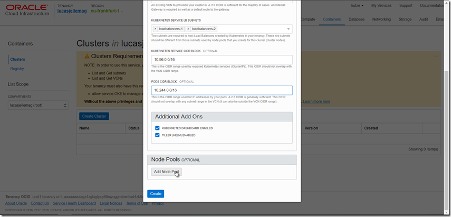Expand the LB subnets dropdown arrow
The image size is (451, 217).
[289, 29]
